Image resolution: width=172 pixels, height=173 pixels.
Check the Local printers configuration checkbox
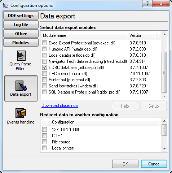(x=44, y=148)
